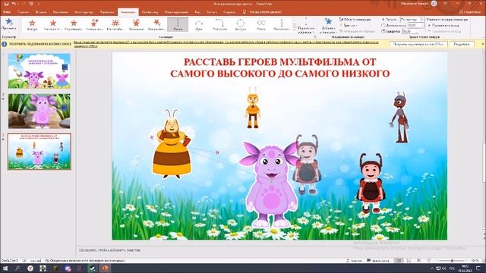
Task: Switch to Slide Sorter view in status bar
Action: point(409,261)
